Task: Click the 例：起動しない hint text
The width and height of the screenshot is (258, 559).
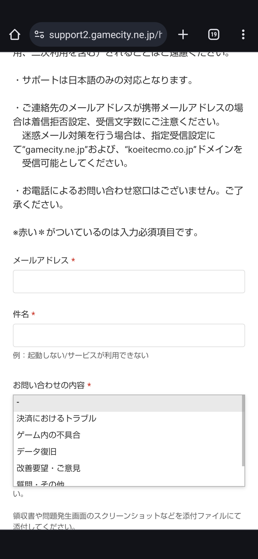Action: [x=81, y=356]
